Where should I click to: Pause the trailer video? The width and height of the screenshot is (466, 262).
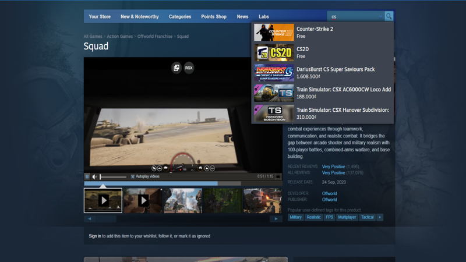pos(87,177)
